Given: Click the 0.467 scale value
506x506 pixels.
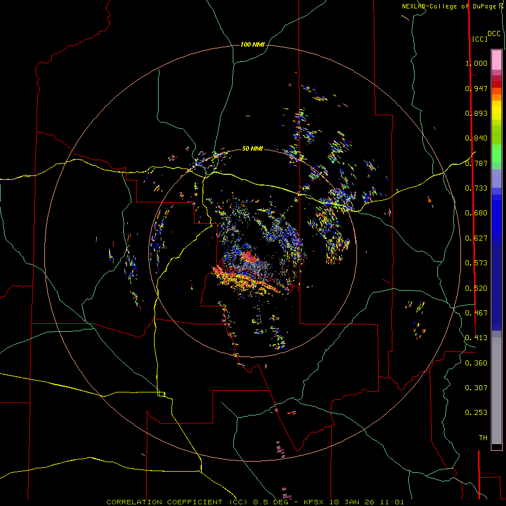Looking at the screenshot, I should (476, 313).
